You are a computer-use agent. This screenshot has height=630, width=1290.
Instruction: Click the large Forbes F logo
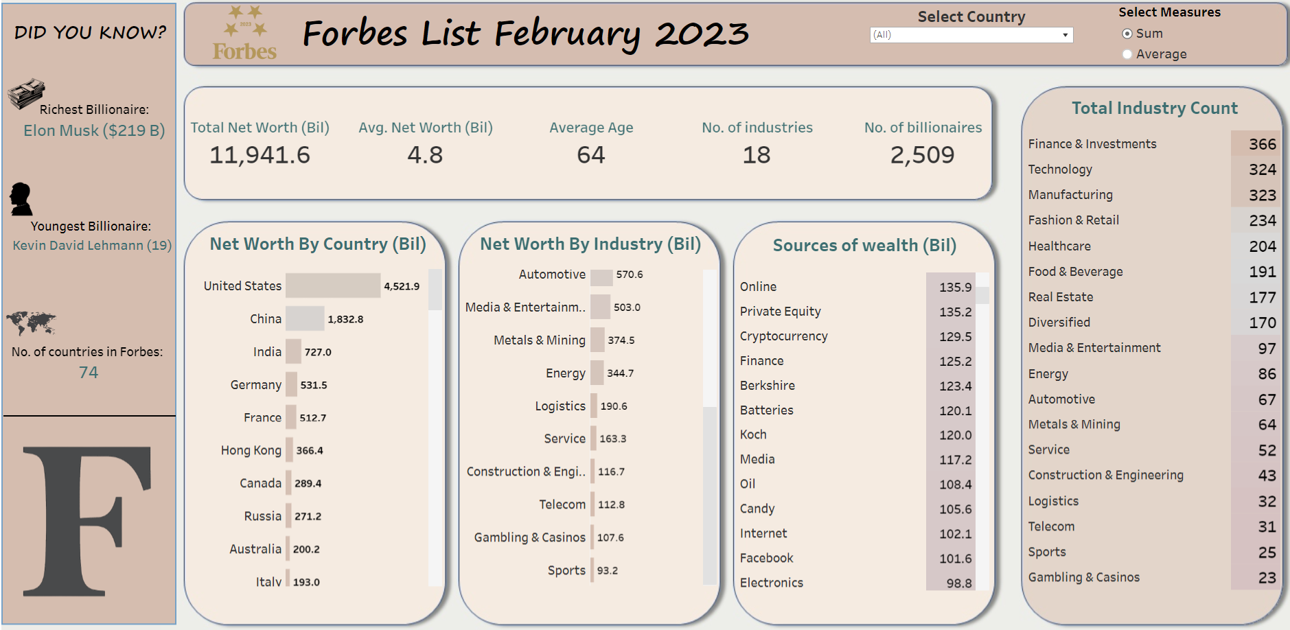(x=87, y=521)
